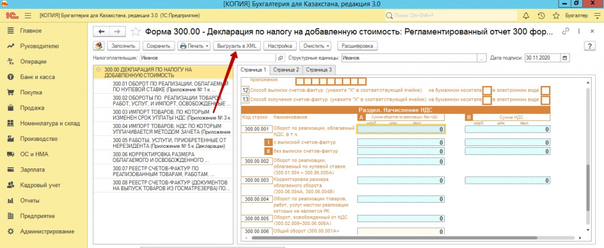The width and height of the screenshot is (604, 248).
Task: Click the help question mark button
Action: click(587, 45)
